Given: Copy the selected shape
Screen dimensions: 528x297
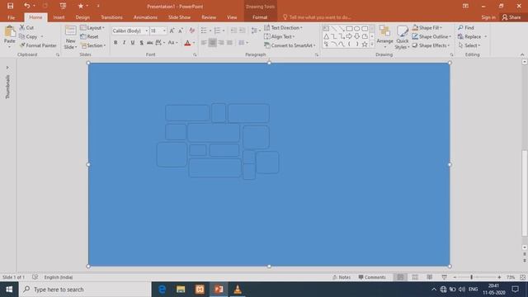Looking at the screenshot, I should [28, 36].
